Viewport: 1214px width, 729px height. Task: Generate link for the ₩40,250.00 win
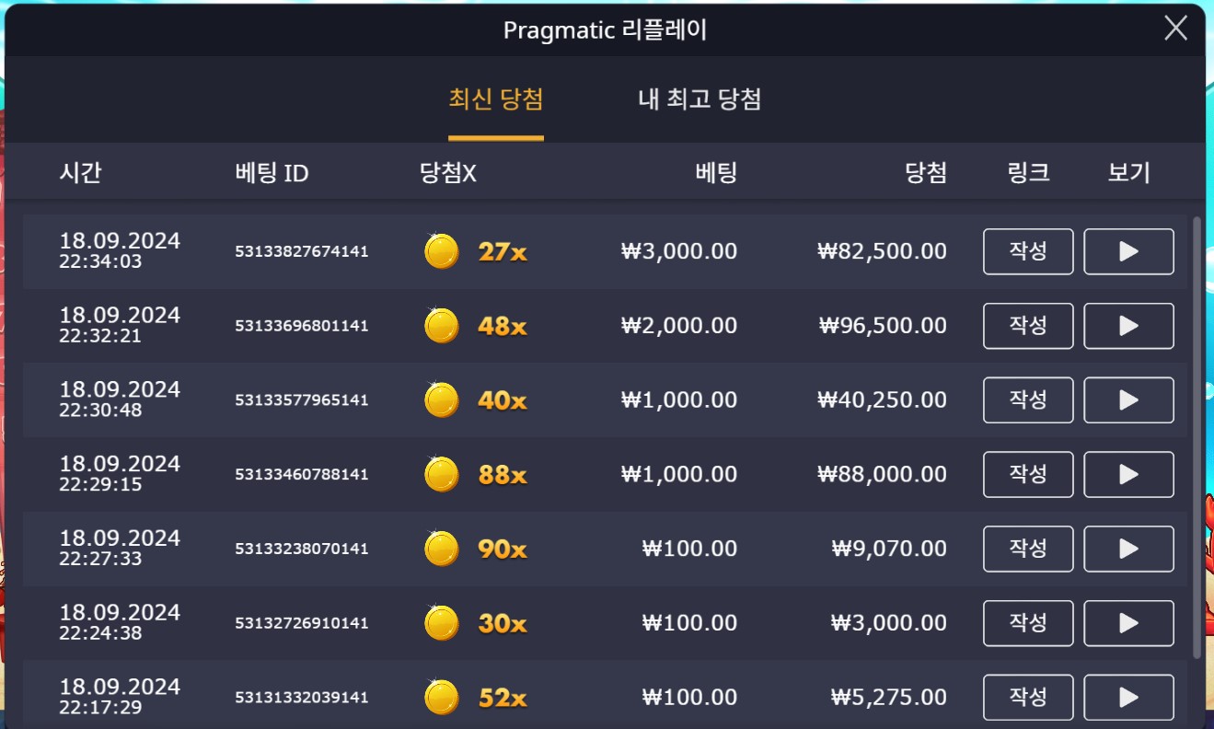pos(1028,400)
